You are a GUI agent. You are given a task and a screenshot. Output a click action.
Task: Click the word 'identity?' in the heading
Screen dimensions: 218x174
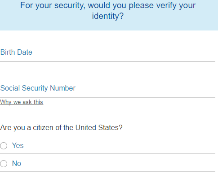[108, 16]
